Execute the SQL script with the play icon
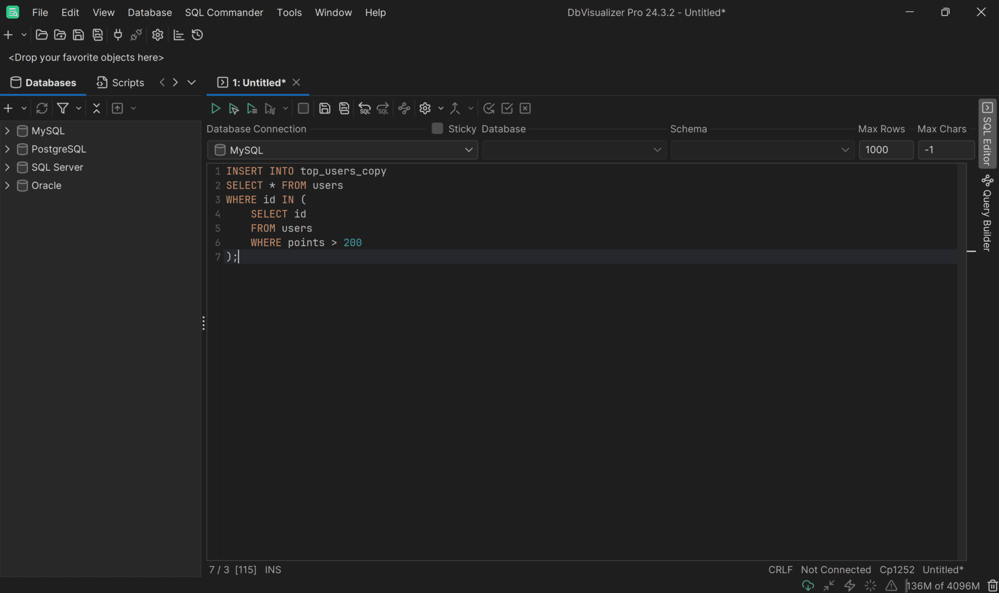Image resolution: width=999 pixels, height=593 pixels. point(215,108)
